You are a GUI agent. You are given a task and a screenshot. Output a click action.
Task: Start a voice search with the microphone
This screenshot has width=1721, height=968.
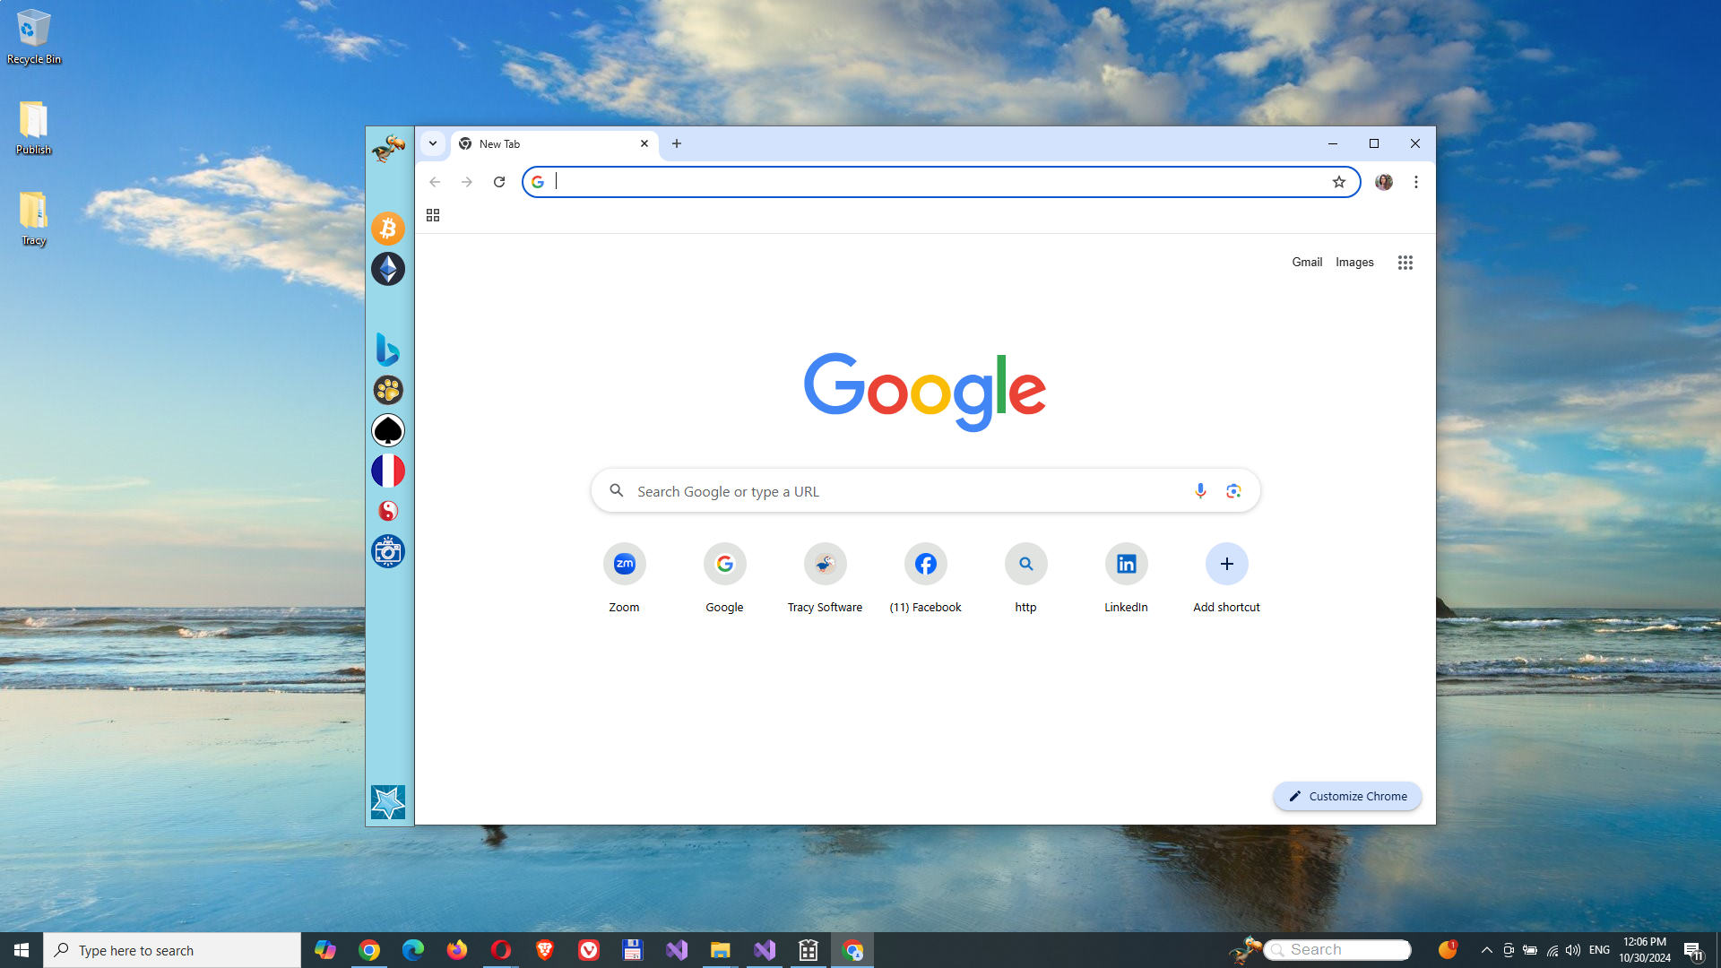(1200, 491)
